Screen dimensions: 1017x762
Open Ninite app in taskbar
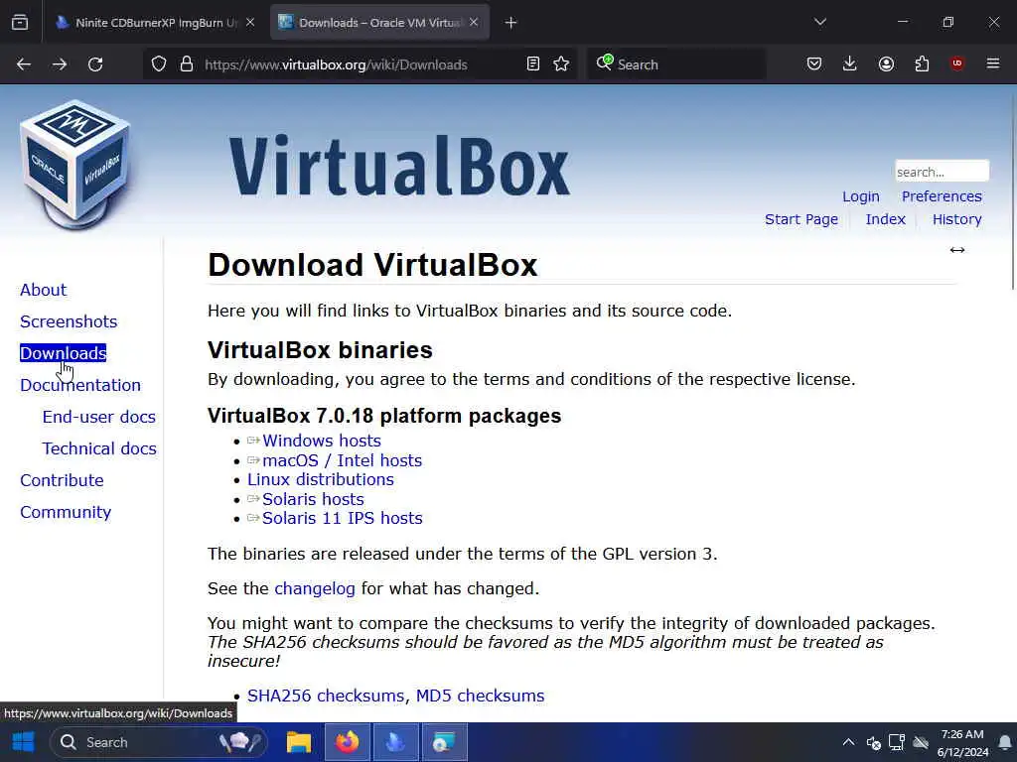(x=395, y=742)
